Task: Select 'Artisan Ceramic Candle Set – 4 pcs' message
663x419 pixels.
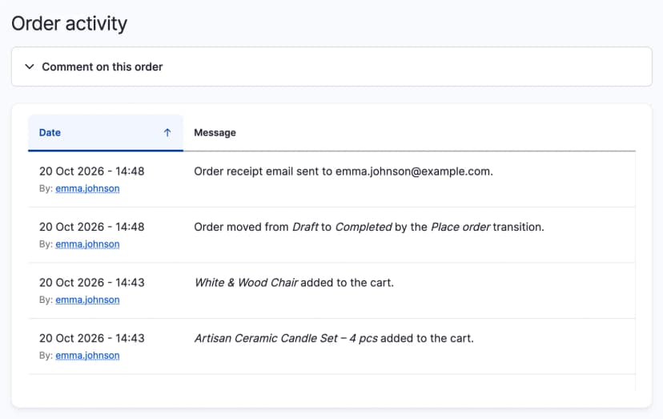Action: tap(334, 338)
